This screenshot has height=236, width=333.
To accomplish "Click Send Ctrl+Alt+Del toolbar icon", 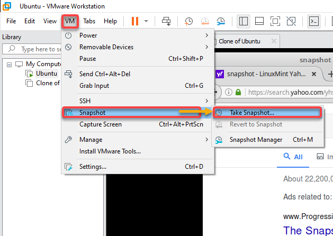I will (166, 21).
